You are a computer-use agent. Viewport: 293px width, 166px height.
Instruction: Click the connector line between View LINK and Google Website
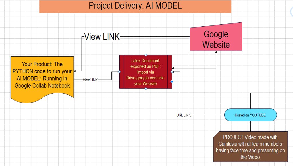155,37
